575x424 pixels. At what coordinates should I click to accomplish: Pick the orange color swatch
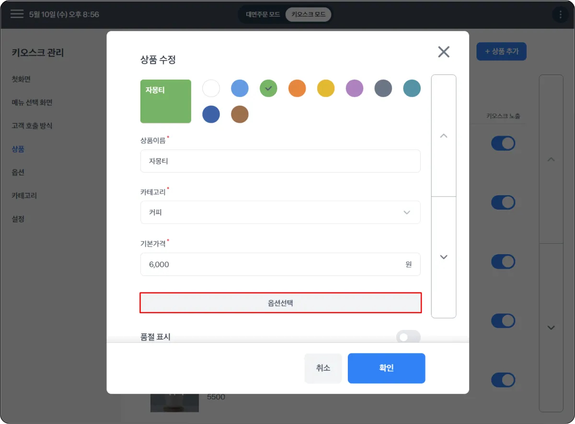pyautogui.click(x=297, y=88)
